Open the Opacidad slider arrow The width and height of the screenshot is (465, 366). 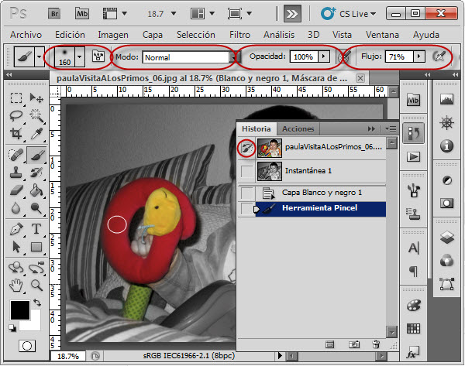click(x=323, y=56)
